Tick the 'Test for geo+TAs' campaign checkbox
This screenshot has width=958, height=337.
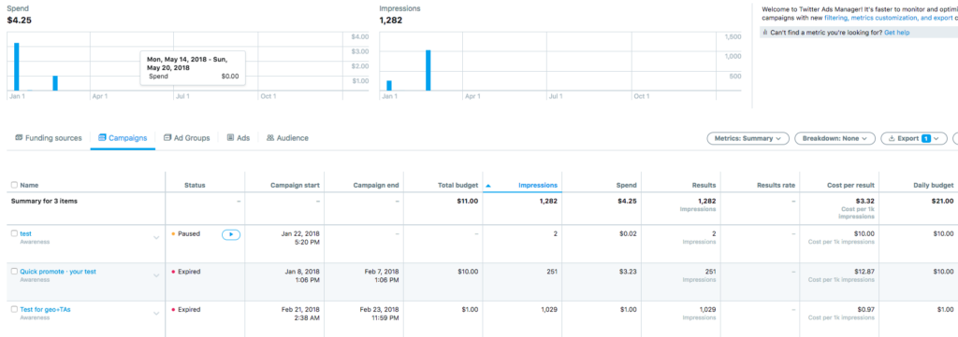(x=15, y=310)
